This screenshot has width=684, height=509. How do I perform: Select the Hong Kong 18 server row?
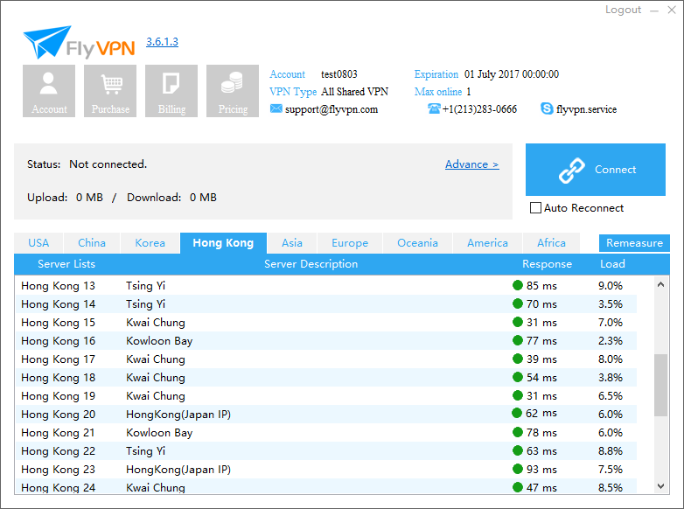[x=325, y=377]
